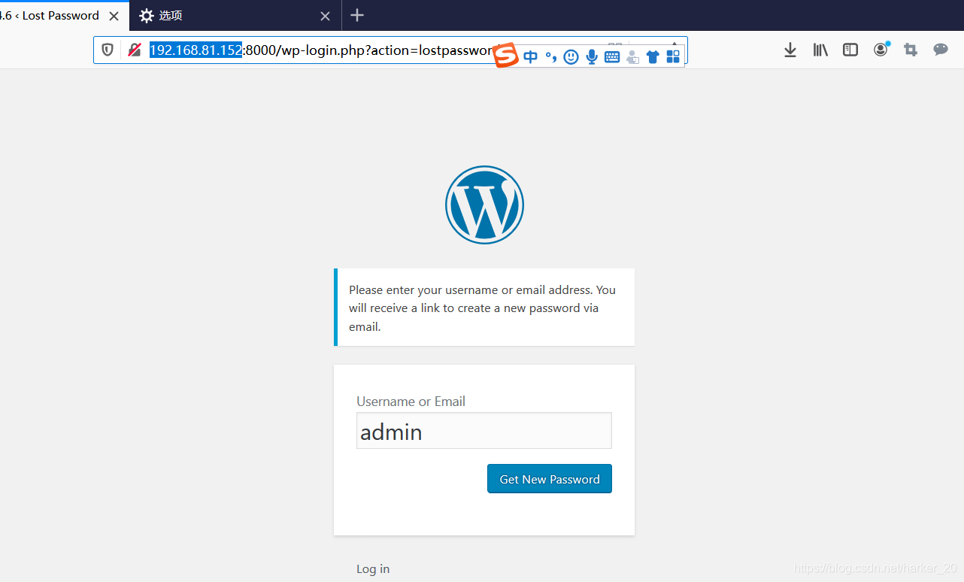Click the tracking protection shield icon
Screen dimensions: 964x582
108,50
